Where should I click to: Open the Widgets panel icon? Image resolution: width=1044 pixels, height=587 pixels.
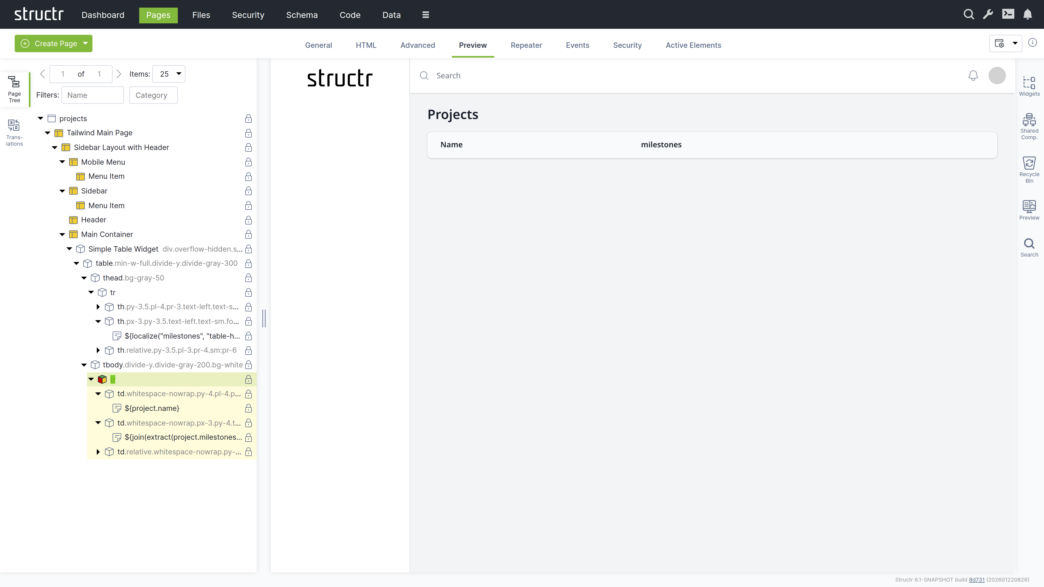tap(1029, 86)
